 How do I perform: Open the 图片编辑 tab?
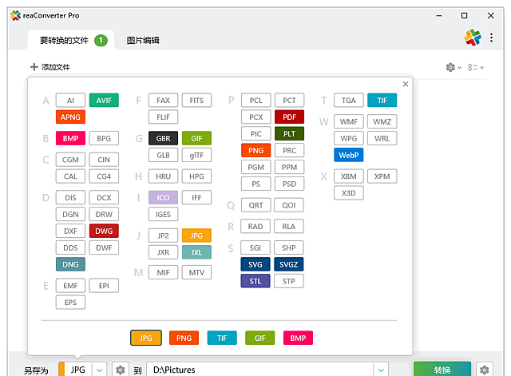tap(143, 41)
